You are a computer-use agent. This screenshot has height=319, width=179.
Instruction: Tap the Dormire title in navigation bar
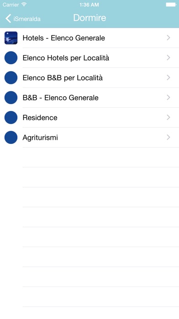[x=89, y=18]
